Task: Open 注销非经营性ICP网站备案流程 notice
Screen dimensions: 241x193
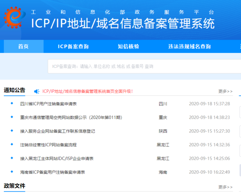Action: [x=49, y=145]
